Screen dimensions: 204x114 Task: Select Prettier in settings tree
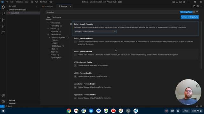(x=55, y=55)
